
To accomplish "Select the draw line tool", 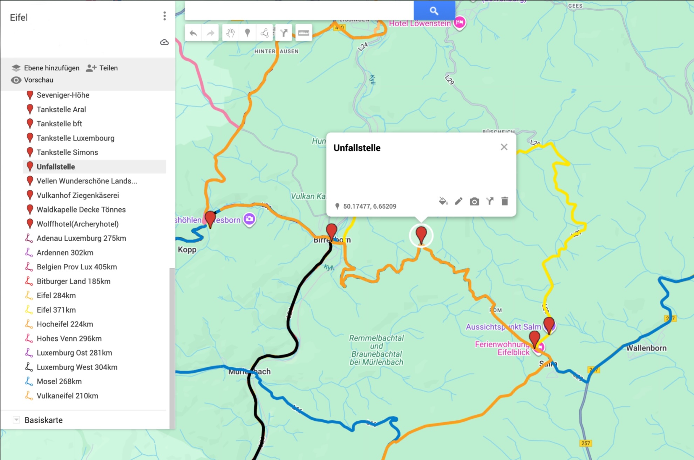I will point(265,33).
